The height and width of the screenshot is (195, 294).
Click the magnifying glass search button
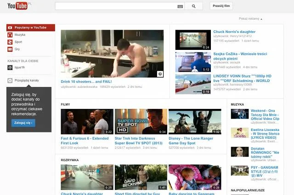pos(194,6)
